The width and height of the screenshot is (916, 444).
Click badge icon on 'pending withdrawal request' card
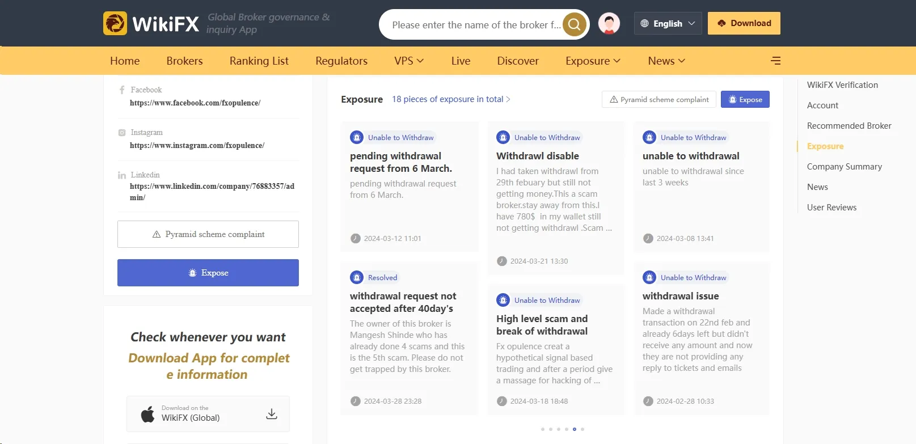tap(357, 137)
